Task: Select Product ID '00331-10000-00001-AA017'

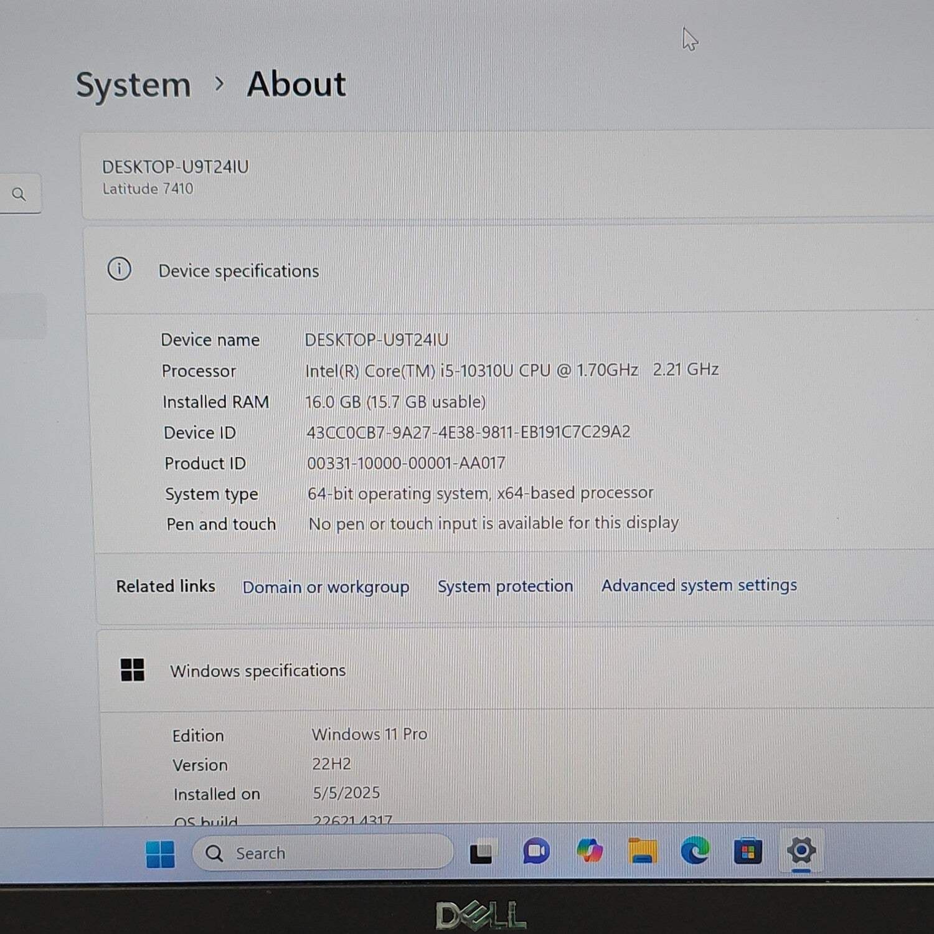Action: click(406, 463)
